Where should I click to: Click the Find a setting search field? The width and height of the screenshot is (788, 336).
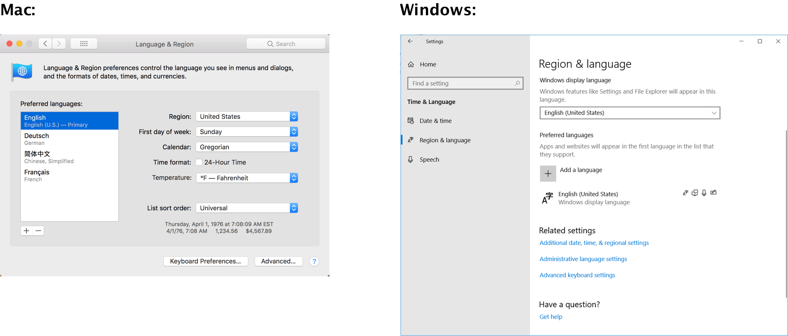click(462, 83)
